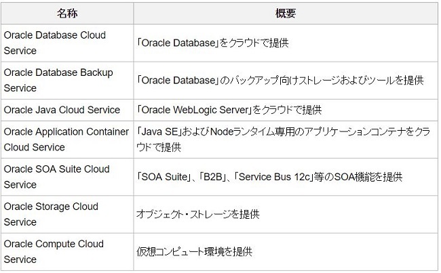The width and height of the screenshot is (441, 273).
Task: Click the 「SOA Suite」 quoted text in description
Action: (161, 177)
